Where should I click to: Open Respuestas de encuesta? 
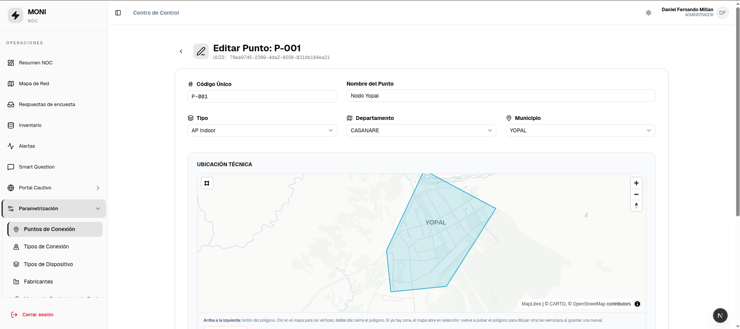pyautogui.click(x=54, y=105)
